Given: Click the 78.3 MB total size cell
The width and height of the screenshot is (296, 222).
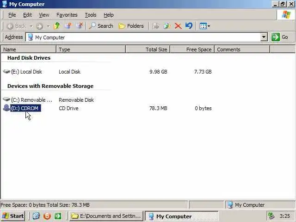Looking at the screenshot, I should pyautogui.click(x=158, y=108).
